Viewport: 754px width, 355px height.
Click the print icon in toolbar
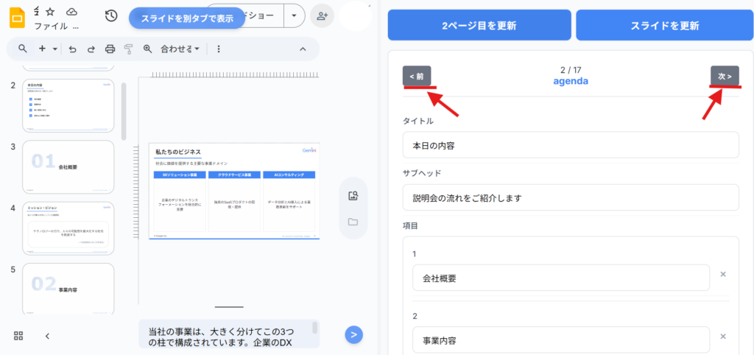pyautogui.click(x=110, y=49)
